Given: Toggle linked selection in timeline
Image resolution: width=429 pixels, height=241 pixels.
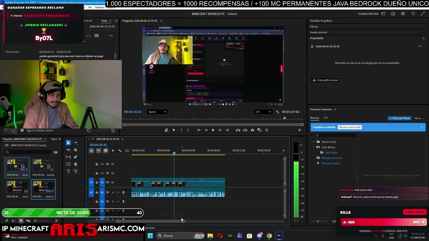Looking at the screenshot, I should click(x=106, y=151).
